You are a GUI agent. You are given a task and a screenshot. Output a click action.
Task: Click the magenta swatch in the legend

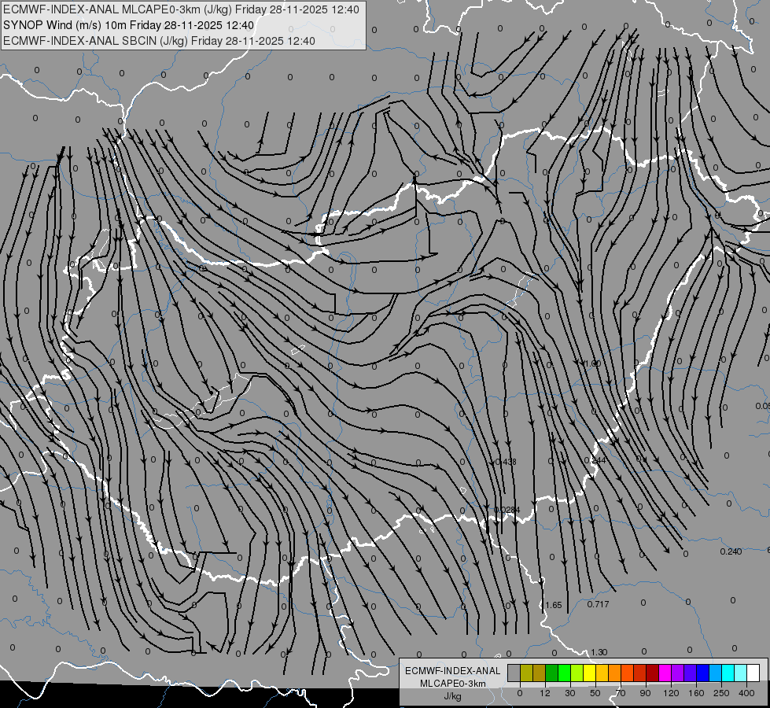point(665,673)
